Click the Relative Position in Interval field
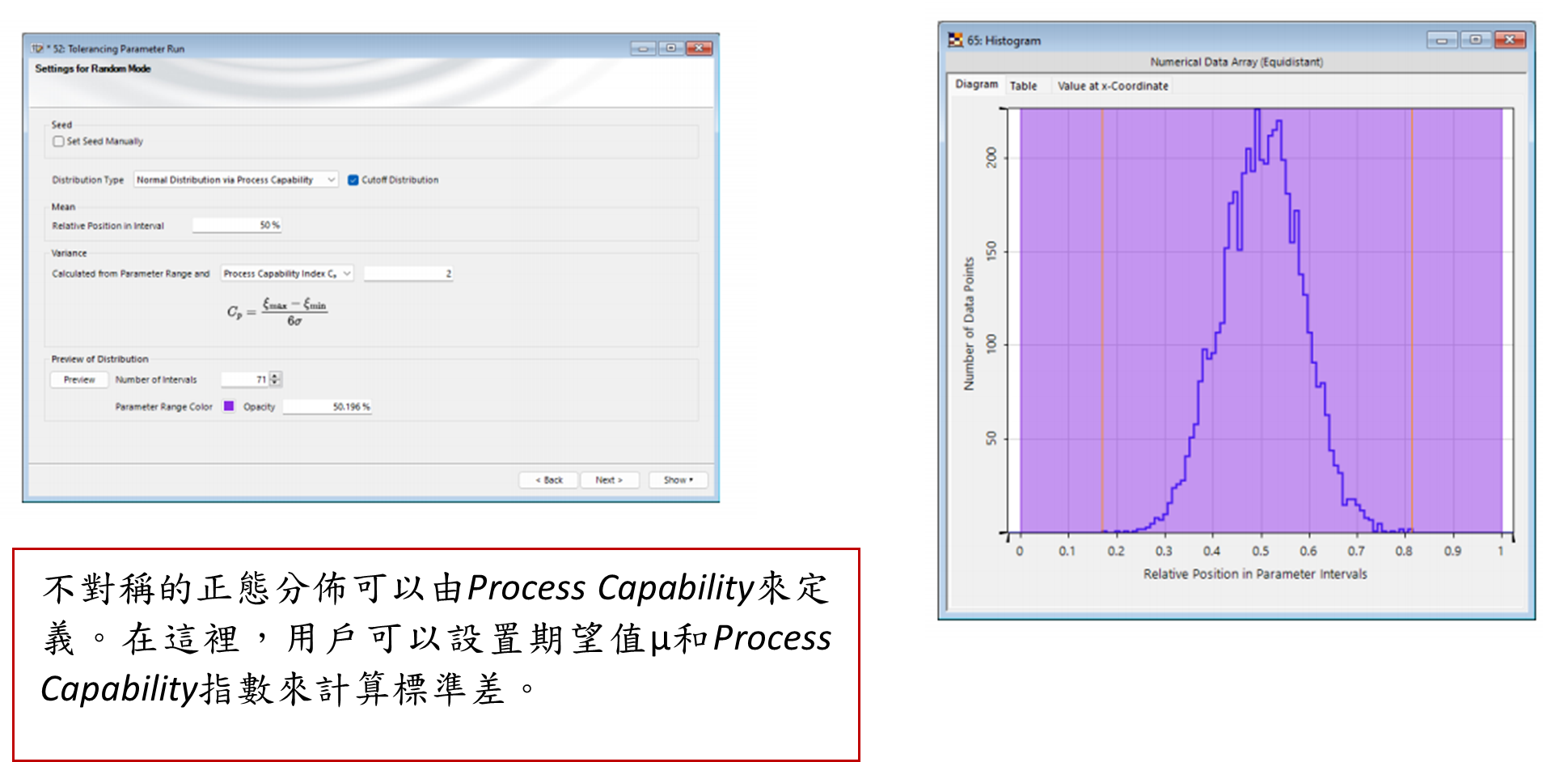The width and height of the screenshot is (1543, 762). point(236,225)
